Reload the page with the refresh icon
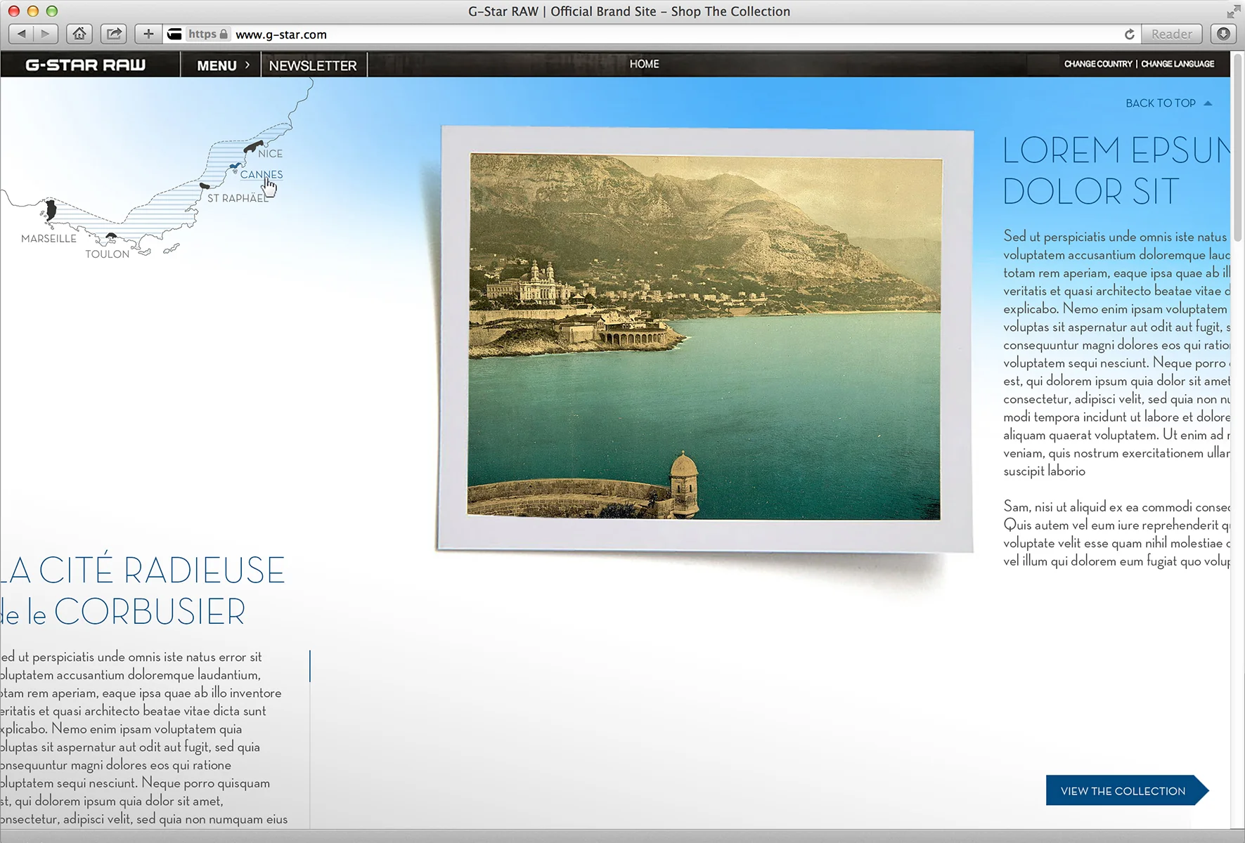The width and height of the screenshot is (1245, 843). pos(1129,34)
